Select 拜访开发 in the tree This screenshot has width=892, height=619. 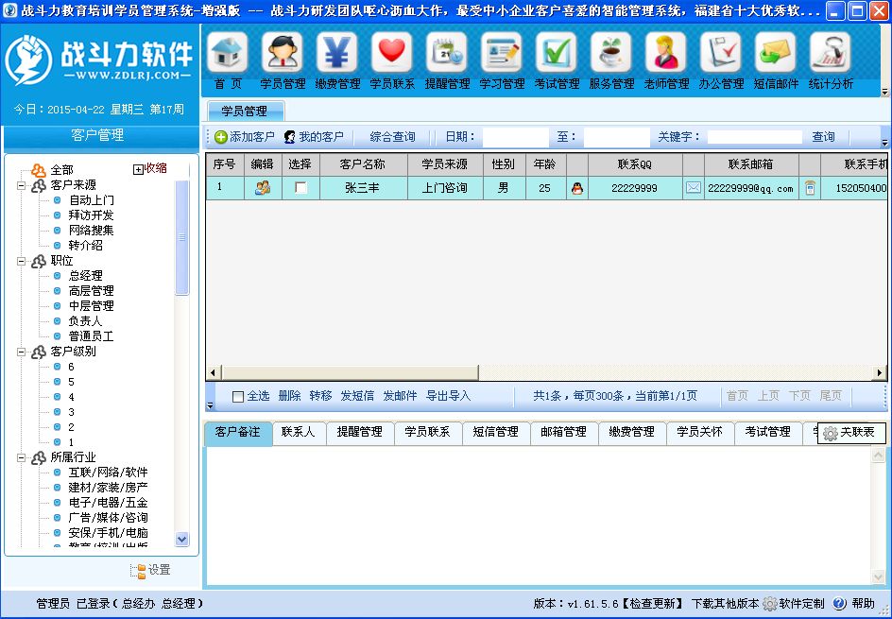pyautogui.click(x=92, y=215)
